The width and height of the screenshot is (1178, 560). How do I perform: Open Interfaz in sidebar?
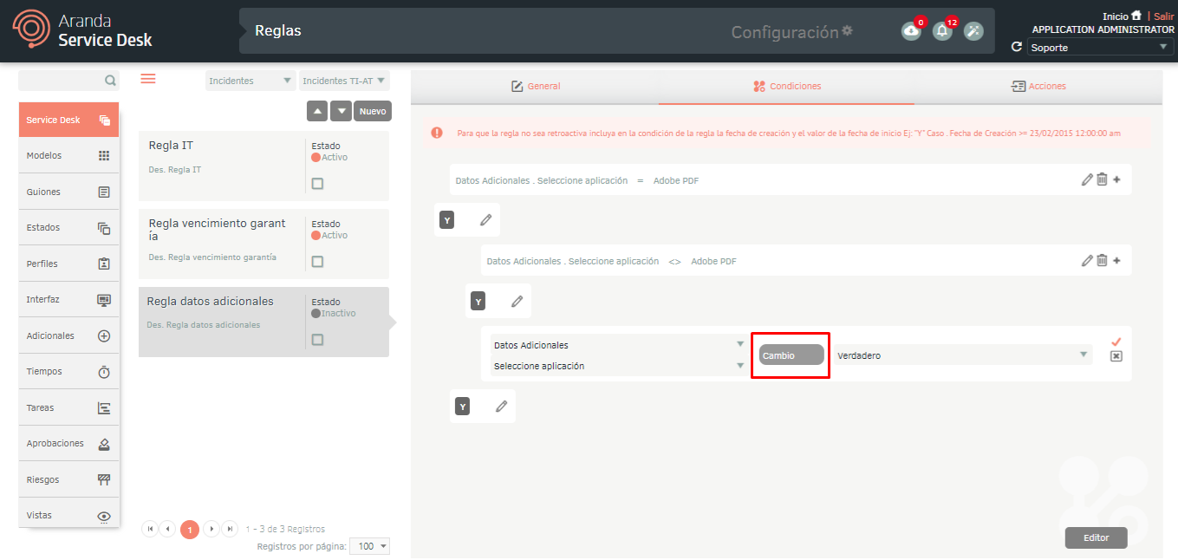click(x=68, y=299)
